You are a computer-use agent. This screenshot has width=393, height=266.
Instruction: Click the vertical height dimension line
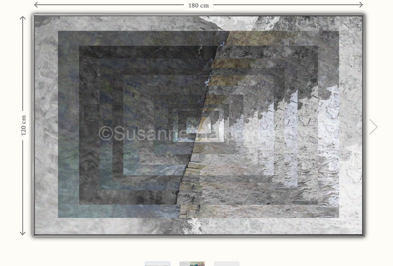[23, 65]
